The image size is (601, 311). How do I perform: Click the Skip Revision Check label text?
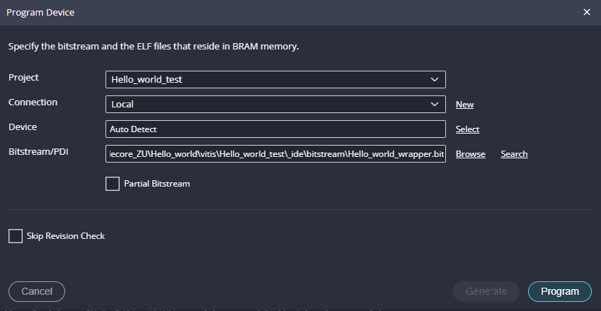65,236
